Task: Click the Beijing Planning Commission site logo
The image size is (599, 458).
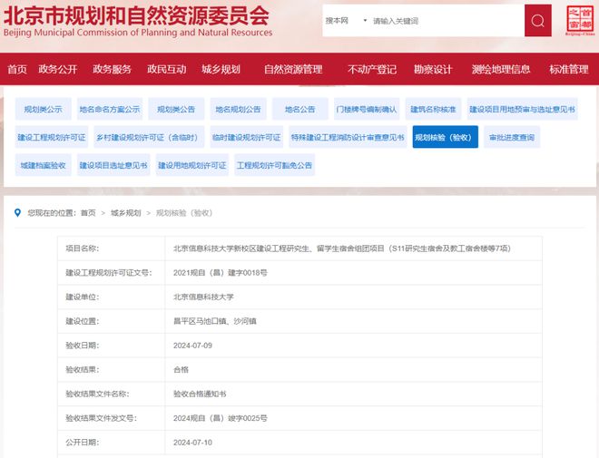Action: (137, 21)
